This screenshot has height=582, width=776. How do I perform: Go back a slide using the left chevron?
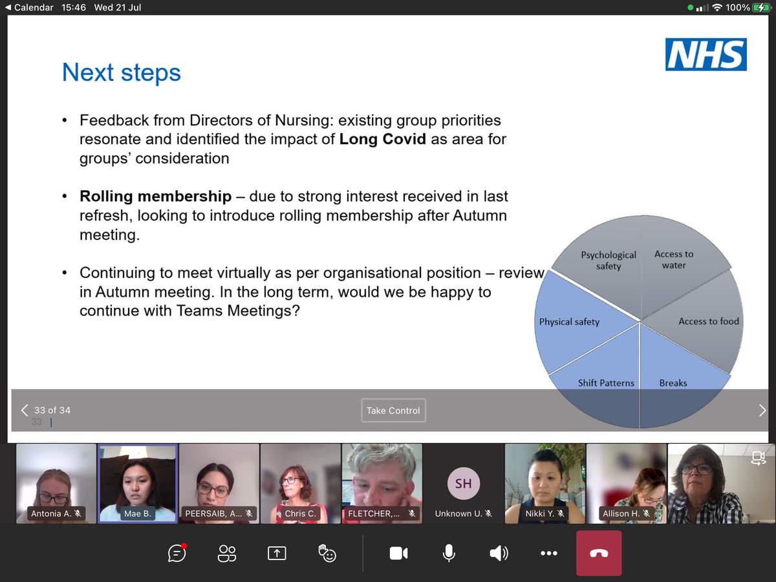[x=24, y=409]
